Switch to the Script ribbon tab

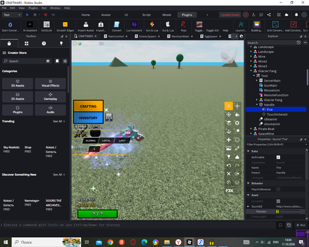[x=146, y=15]
